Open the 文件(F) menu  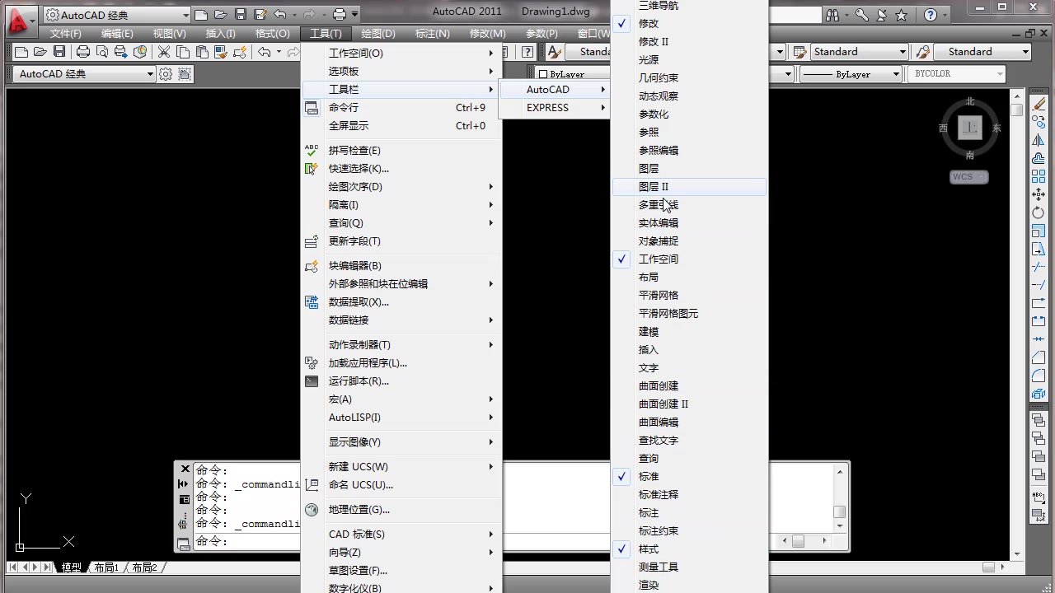point(66,34)
